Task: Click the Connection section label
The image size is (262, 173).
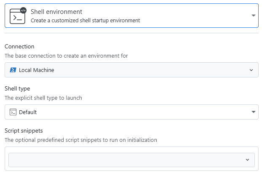Action: tap(19, 46)
